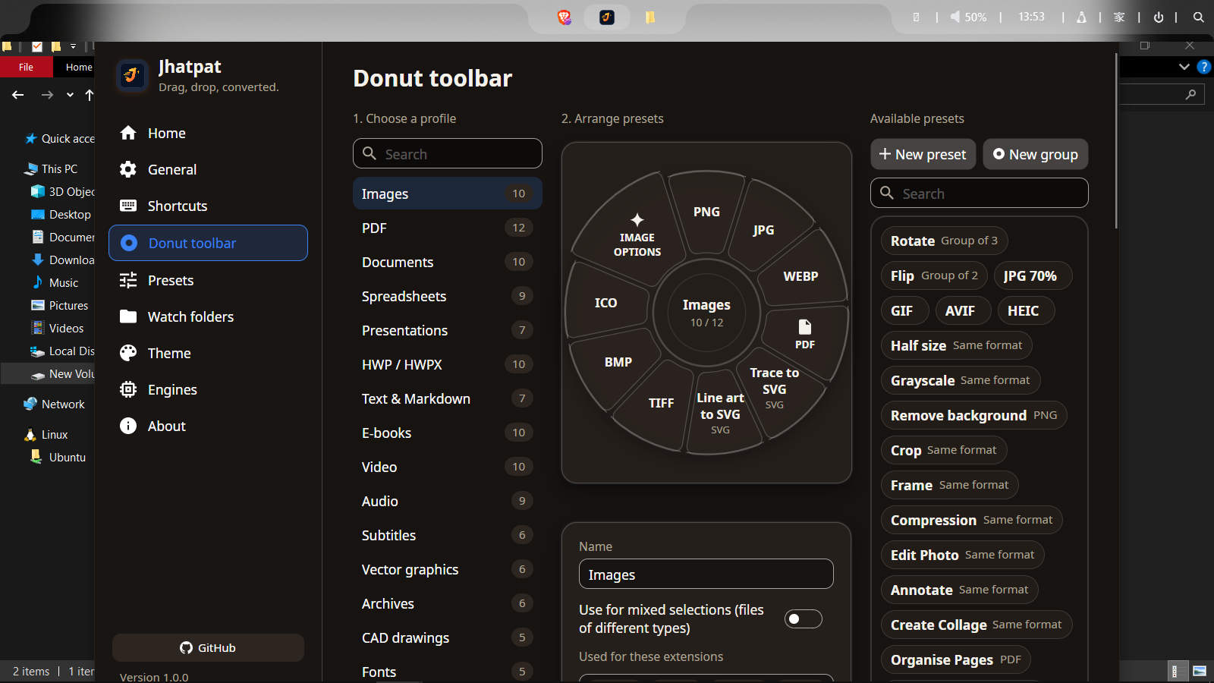Expand ribbon chevron in File Explorer
Image resolution: width=1214 pixels, height=683 pixels.
tap(1184, 67)
